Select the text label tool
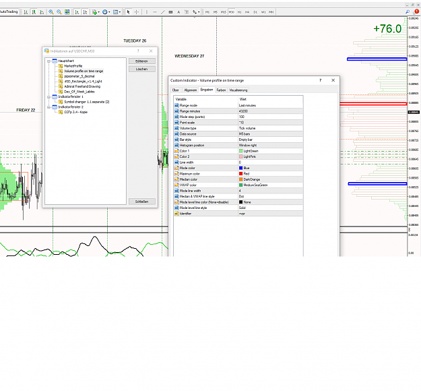Viewport: 421px width, 391px height. point(187,12)
